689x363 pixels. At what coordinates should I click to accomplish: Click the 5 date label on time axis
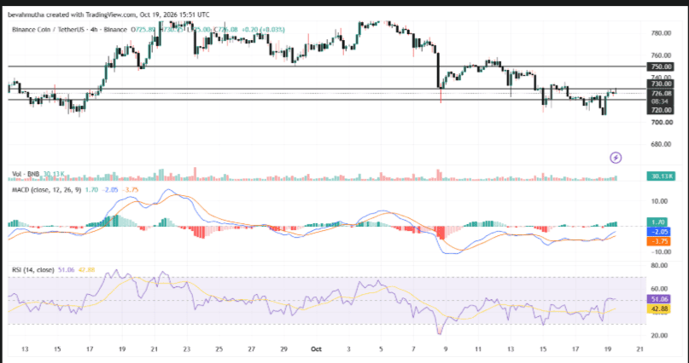coord(381,349)
